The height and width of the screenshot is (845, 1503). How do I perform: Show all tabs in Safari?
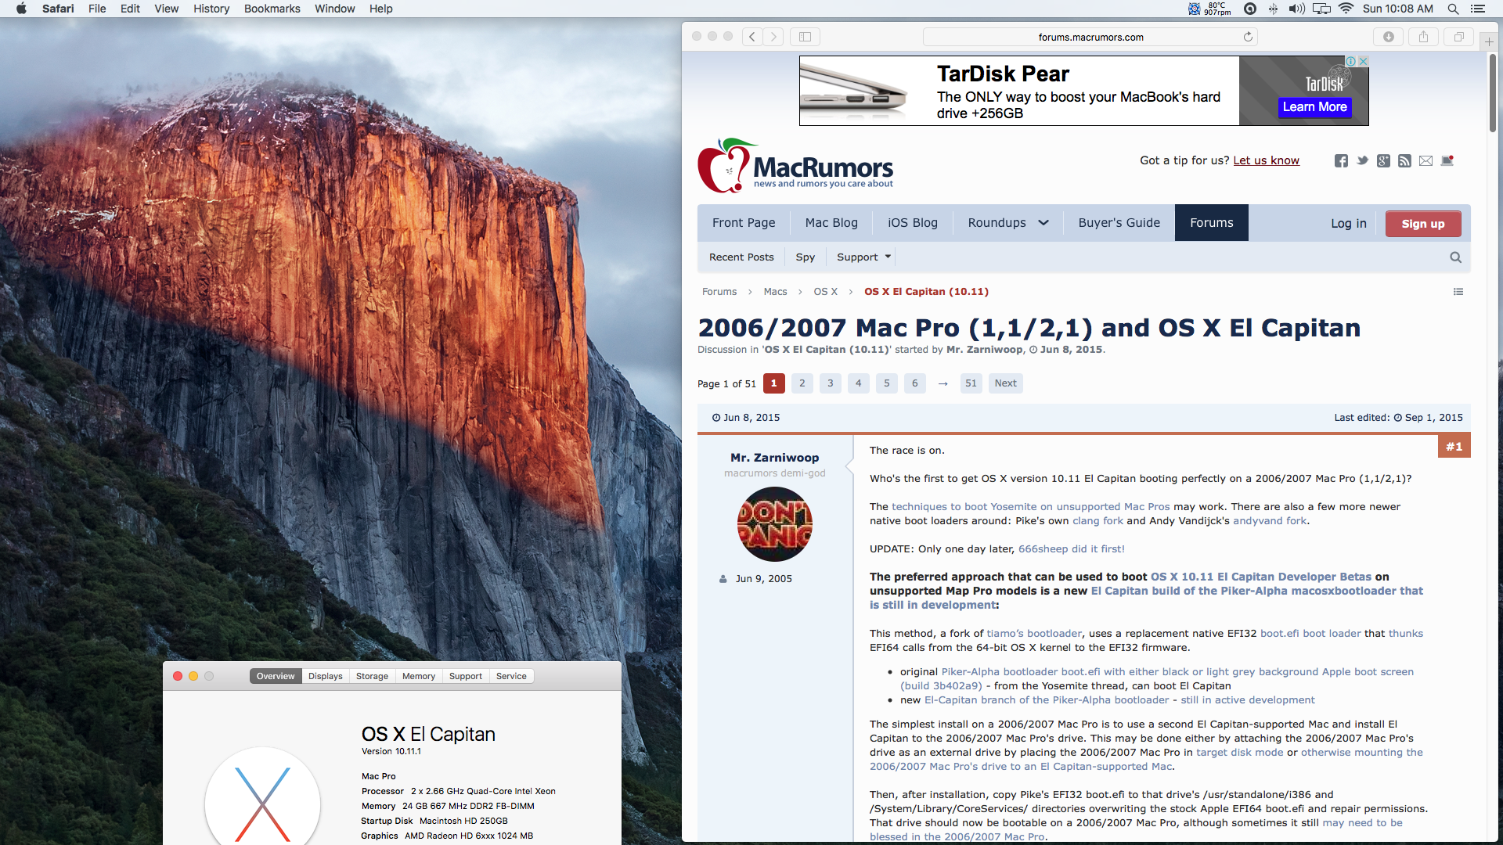coord(1459,37)
